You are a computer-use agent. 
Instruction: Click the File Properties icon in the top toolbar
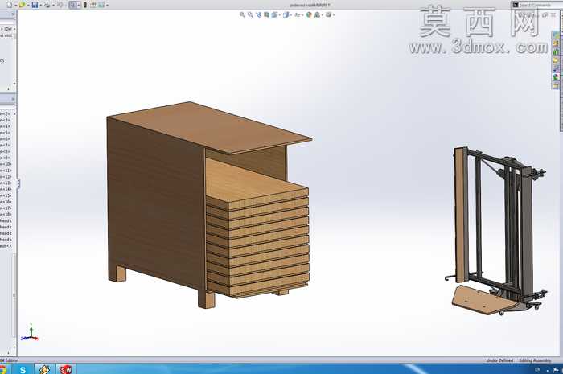(93, 5)
